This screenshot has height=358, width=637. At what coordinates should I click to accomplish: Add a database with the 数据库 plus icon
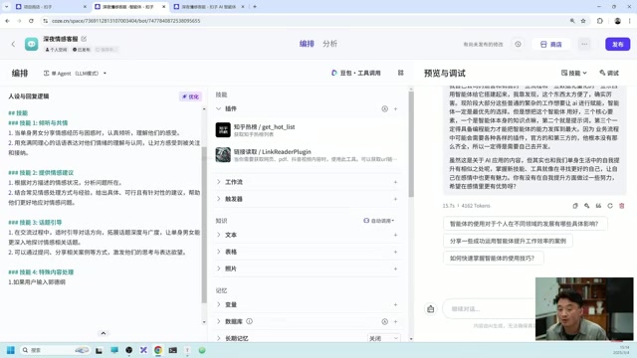(x=396, y=321)
